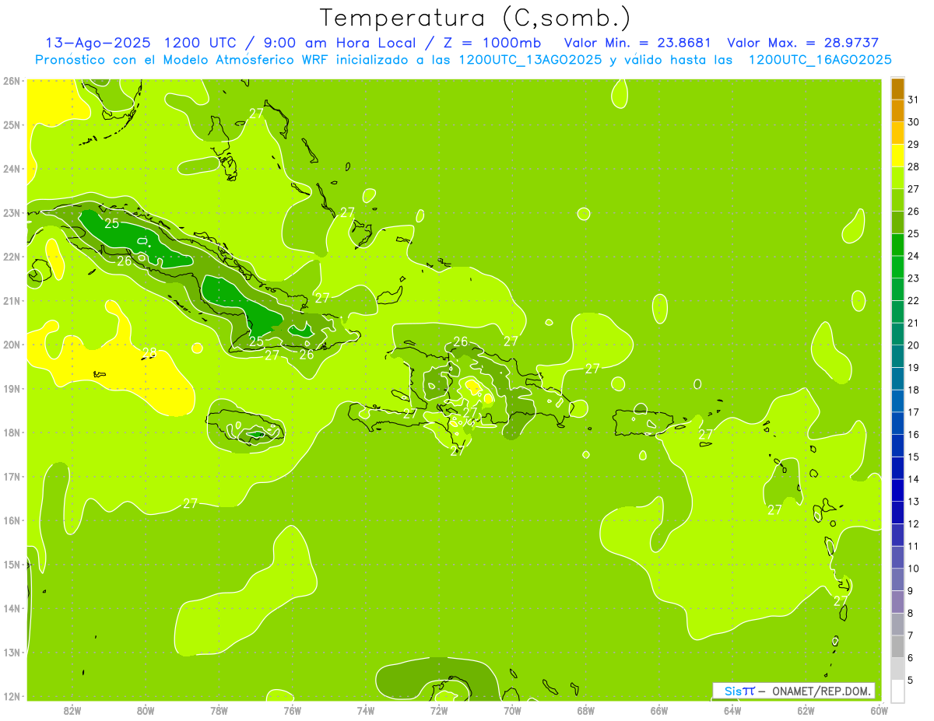Click the legend value '15'
This screenshot has width=934, height=721.
click(913, 457)
